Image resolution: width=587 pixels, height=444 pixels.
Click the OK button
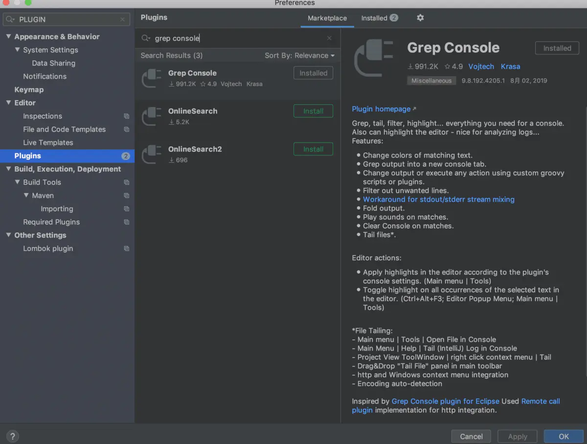pos(564,436)
